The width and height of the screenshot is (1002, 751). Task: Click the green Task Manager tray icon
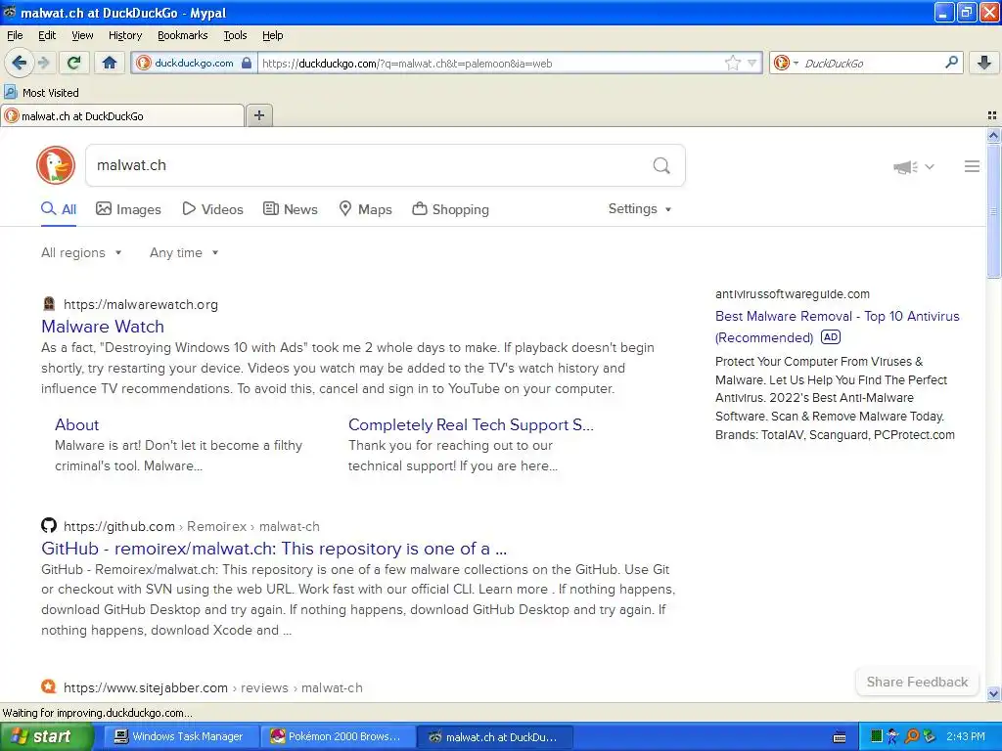(877, 737)
